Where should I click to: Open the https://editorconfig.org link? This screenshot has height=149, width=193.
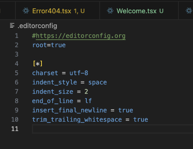(x=81, y=36)
